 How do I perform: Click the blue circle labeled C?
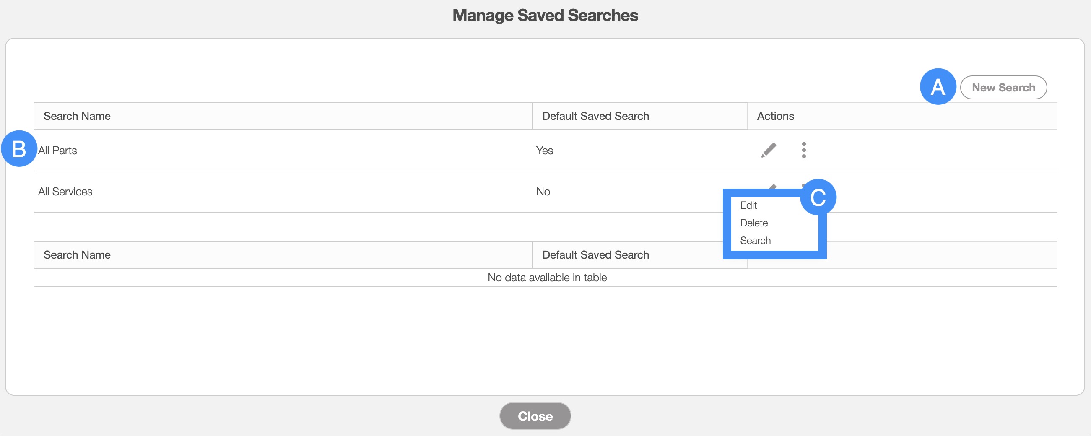818,197
